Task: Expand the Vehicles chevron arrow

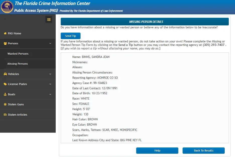Action: pos(50,74)
